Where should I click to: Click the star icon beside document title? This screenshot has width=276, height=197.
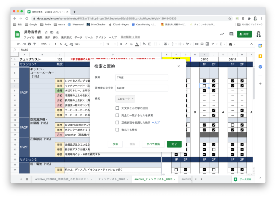pos(46,32)
